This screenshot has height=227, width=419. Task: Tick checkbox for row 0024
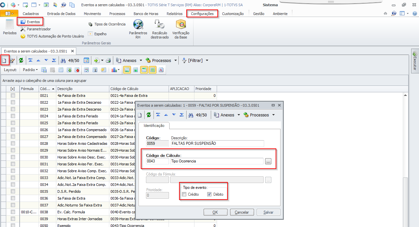coord(13,116)
